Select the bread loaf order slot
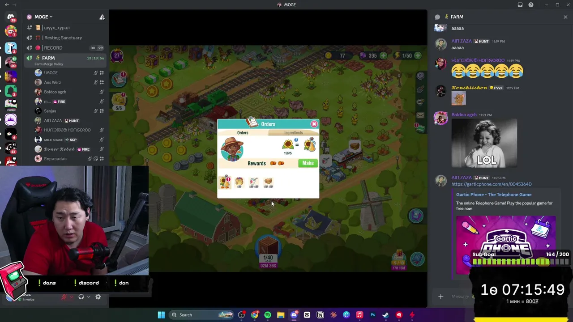Viewport: 573px width, 322px height. tap(268, 182)
